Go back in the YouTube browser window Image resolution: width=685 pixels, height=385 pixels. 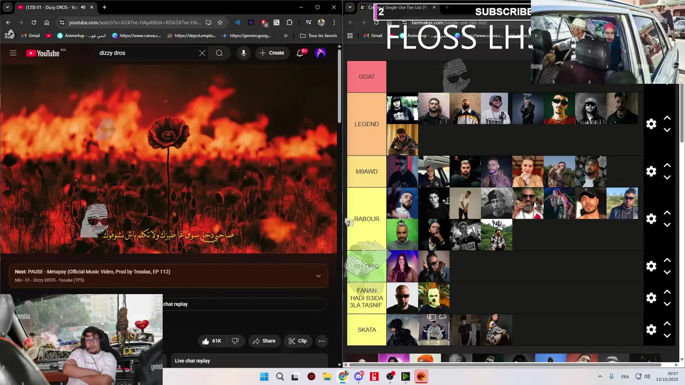pos(8,22)
